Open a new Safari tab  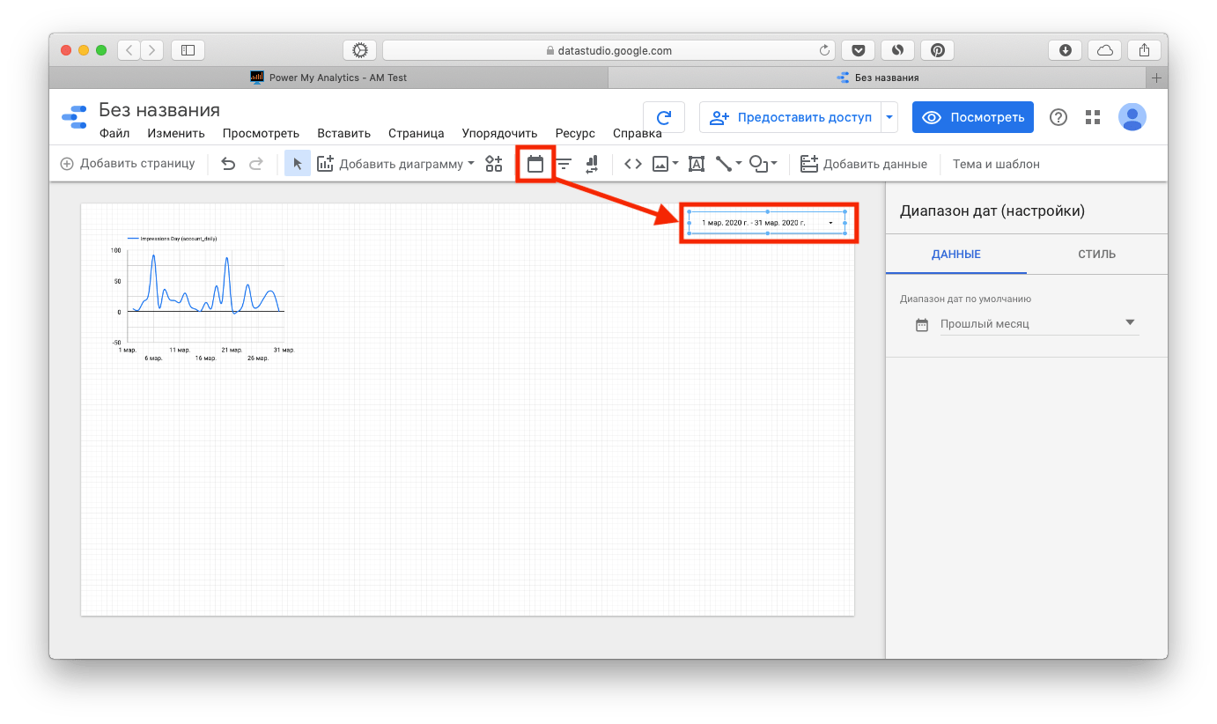tap(1157, 78)
